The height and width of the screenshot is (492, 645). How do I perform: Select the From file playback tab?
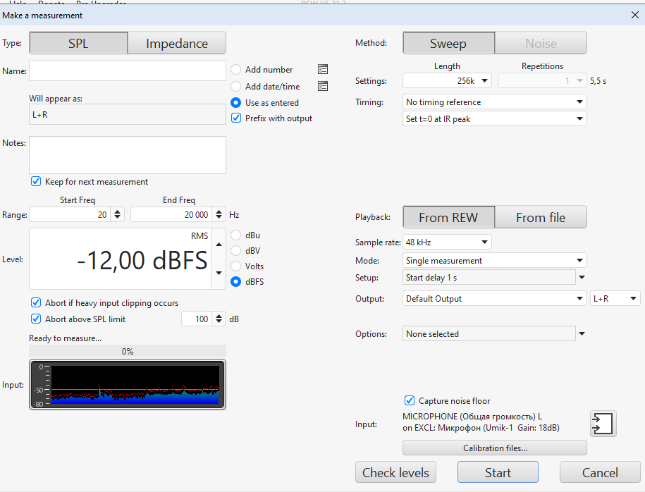(540, 218)
